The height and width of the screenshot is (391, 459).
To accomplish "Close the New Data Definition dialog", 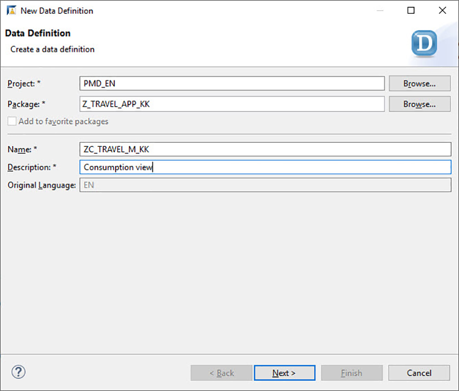I will point(442,10).
